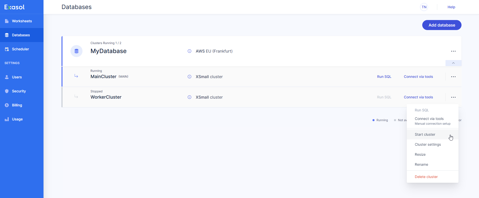Viewport: 479px width, 198px height.
Task: Click info icon on WorkerCluster row
Action: (189, 97)
